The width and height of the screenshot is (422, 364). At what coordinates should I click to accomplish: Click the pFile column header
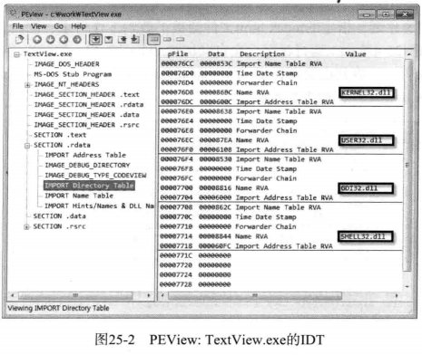point(178,54)
